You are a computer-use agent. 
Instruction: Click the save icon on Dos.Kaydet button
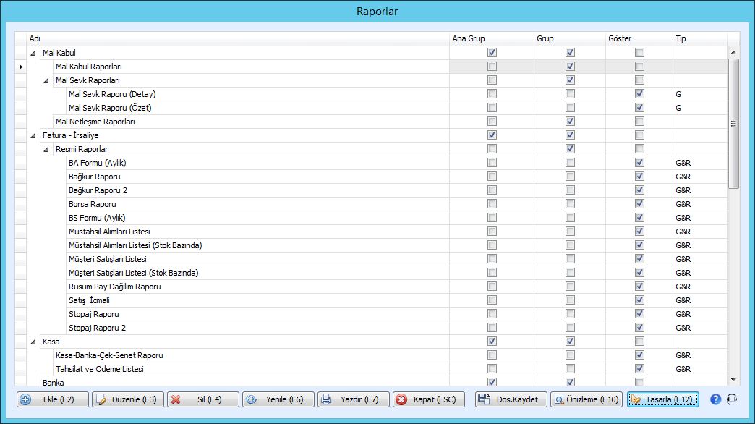coord(484,399)
